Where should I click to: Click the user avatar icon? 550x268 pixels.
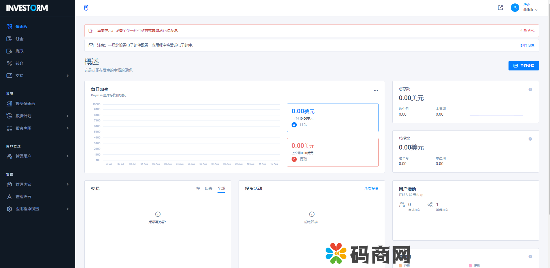pyautogui.click(x=515, y=7)
